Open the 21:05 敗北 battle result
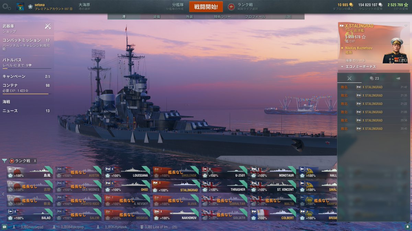 click(374, 112)
